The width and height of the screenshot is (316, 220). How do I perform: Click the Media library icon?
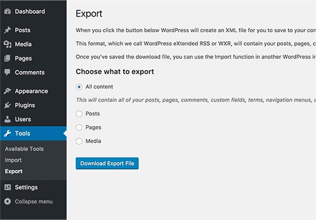[x=7, y=44]
